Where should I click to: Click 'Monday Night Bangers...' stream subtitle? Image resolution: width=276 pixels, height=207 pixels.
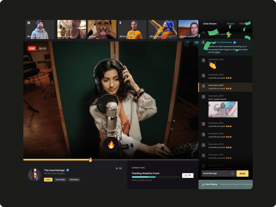(x=55, y=173)
